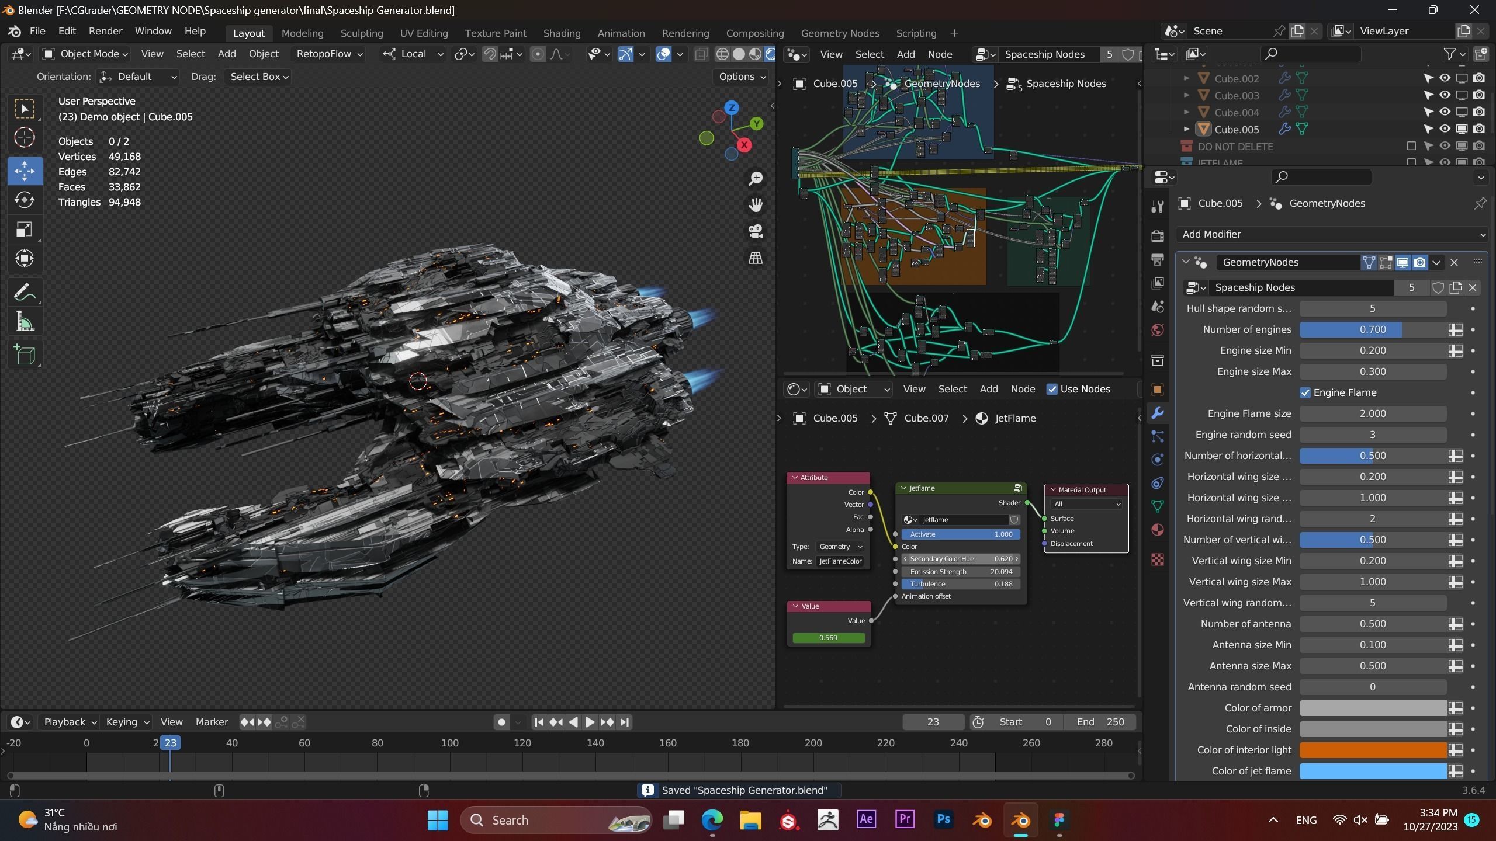
Task: Expand Cube.005 in the outliner
Action: click(x=1186, y=129)
